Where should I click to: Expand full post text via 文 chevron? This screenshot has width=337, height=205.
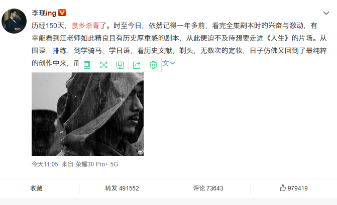click(169, 63)
